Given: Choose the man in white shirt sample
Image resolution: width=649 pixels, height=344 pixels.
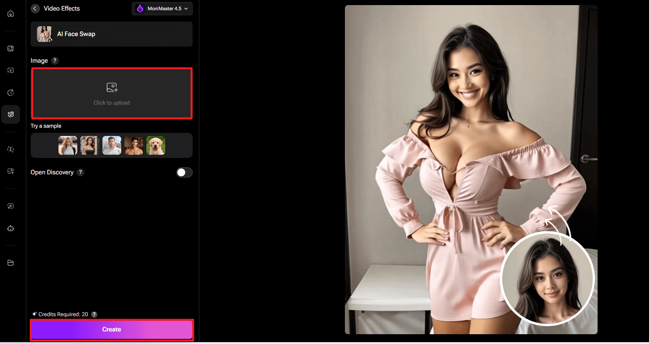Looking at the screenshot, I should point(112,145).
